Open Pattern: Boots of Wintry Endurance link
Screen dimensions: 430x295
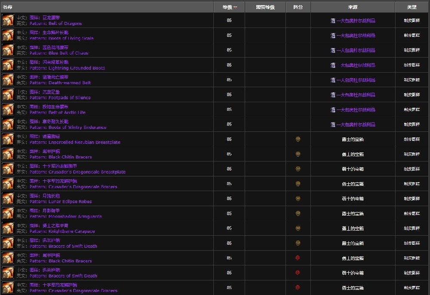[68, 127]
